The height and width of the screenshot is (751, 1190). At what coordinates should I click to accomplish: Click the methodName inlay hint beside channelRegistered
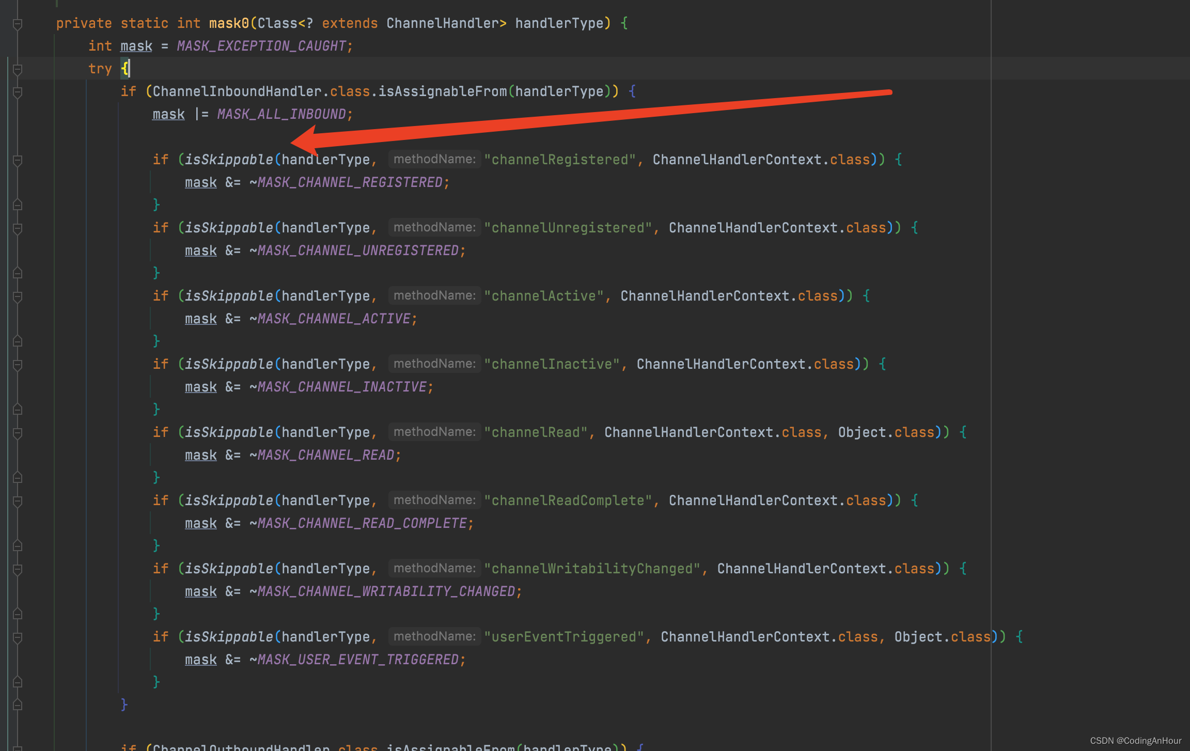tap(434, 159)
